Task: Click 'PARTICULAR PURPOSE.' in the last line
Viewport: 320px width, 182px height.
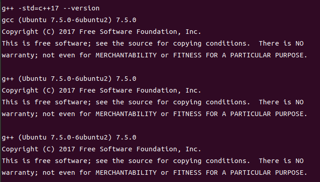Action: point(269,173)
